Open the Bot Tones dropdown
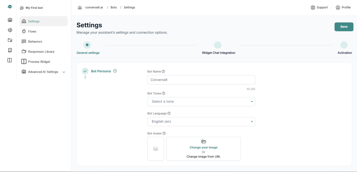The image size is (357, 172). pyautogui.click(x=201, y=102)
